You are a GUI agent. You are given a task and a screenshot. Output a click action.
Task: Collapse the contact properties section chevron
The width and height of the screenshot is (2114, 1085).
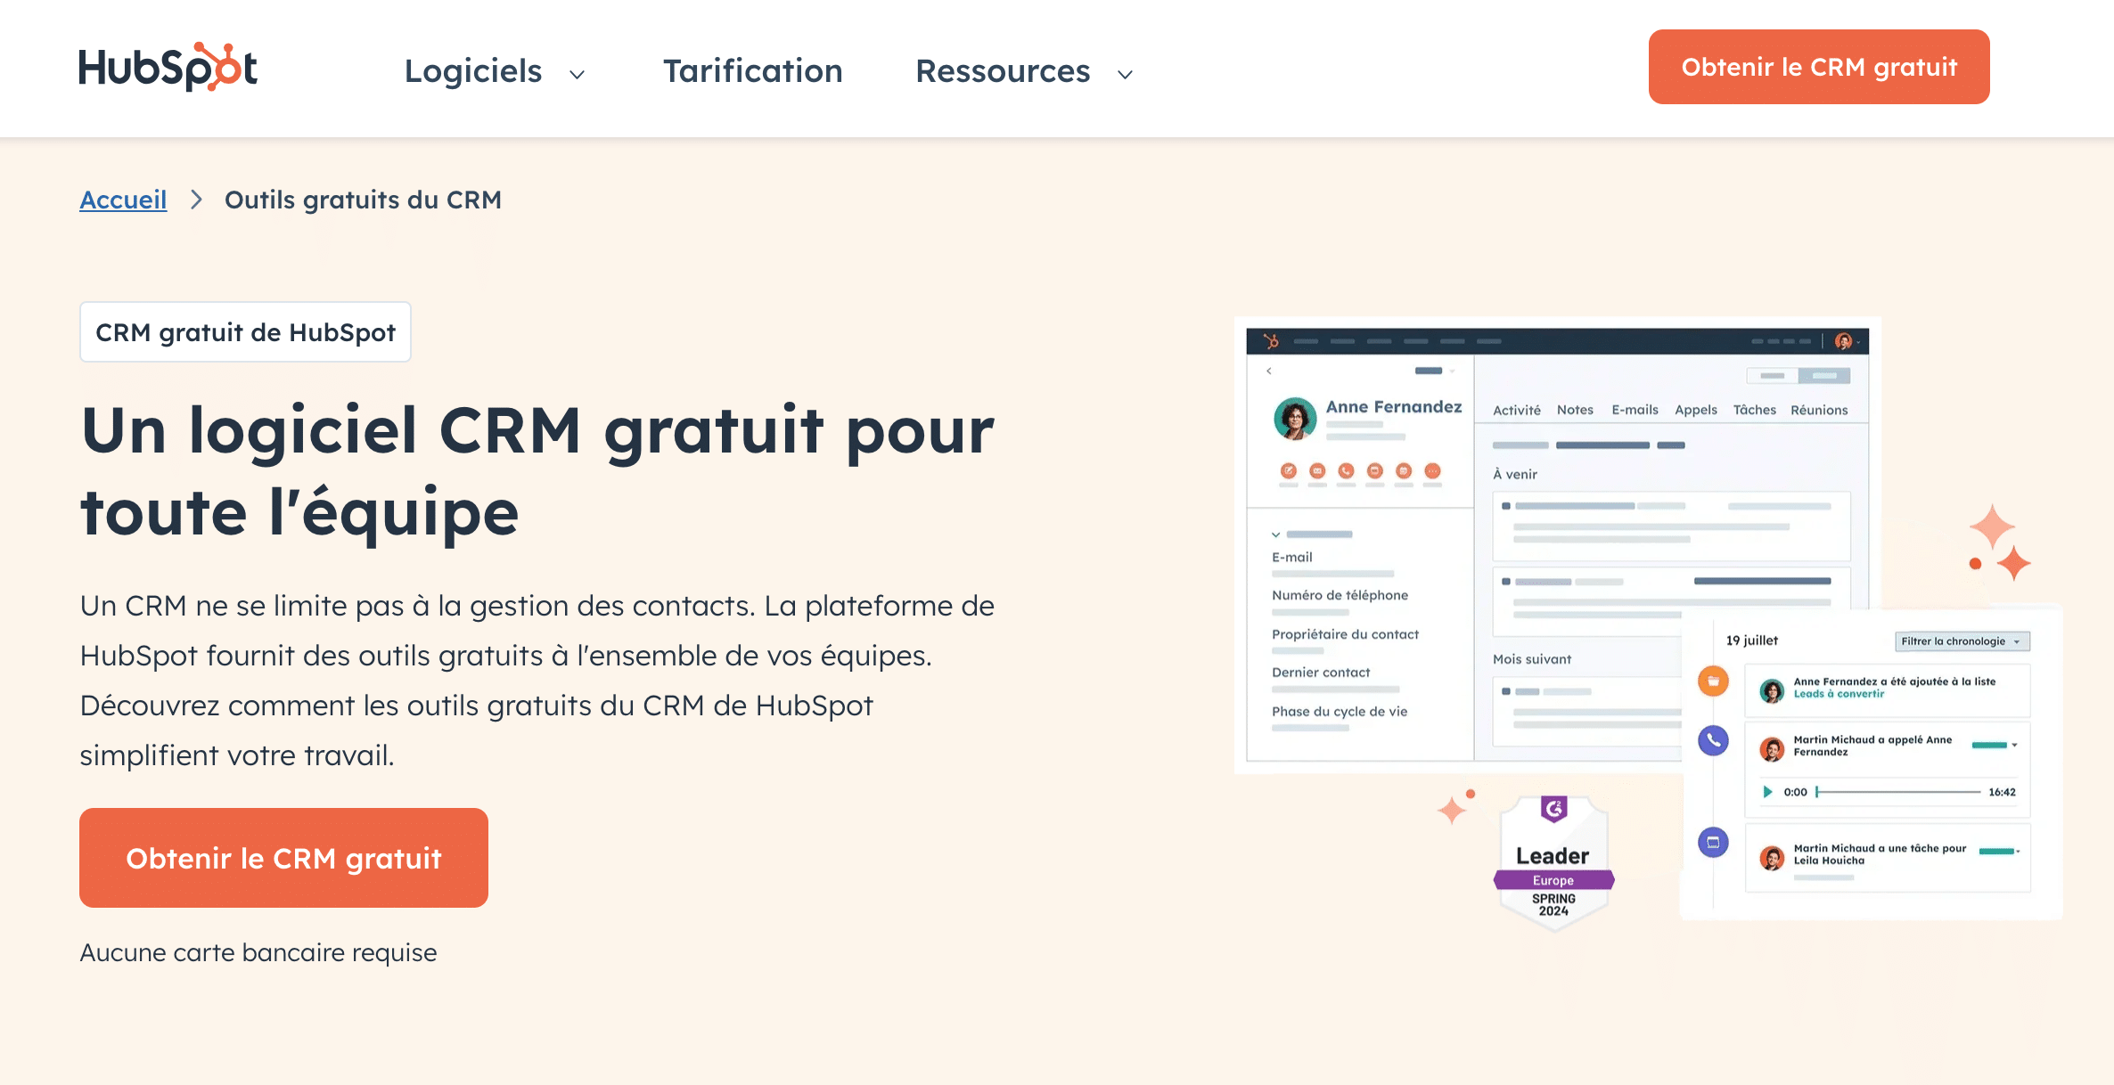coord(1276,534)
